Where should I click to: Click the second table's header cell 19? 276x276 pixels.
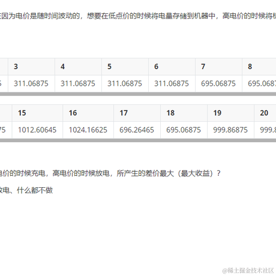(230, 113)
